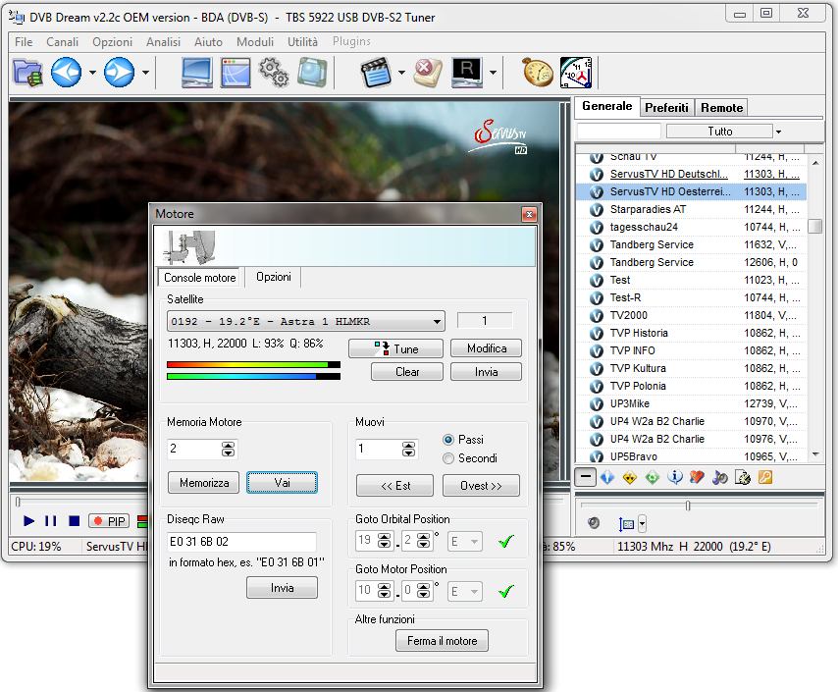The image size is (838, 692).
Task: Click the green recycle diamond icon
Action: tap(653, 477)
